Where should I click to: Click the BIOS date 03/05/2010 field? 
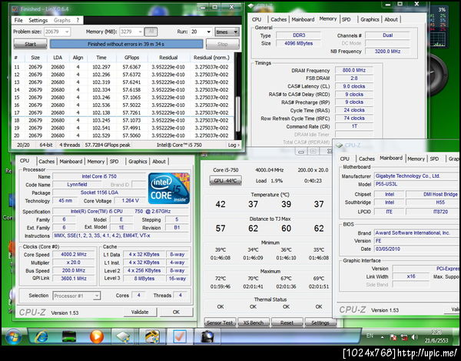tap(416, 249)
